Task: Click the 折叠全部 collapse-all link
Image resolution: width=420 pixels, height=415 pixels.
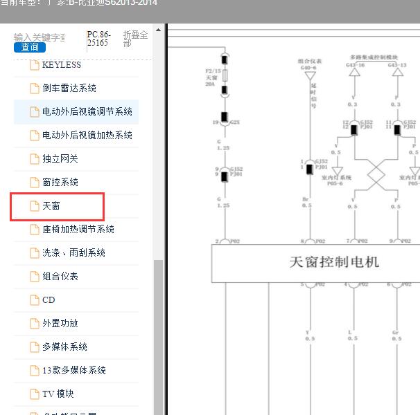Action: [135, 39]
